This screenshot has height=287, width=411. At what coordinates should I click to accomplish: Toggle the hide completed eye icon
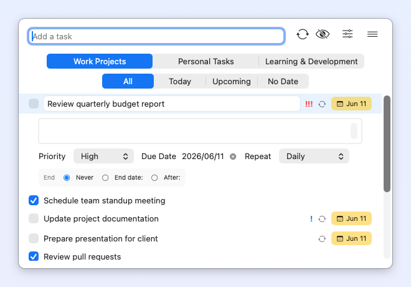pos(323,34)
